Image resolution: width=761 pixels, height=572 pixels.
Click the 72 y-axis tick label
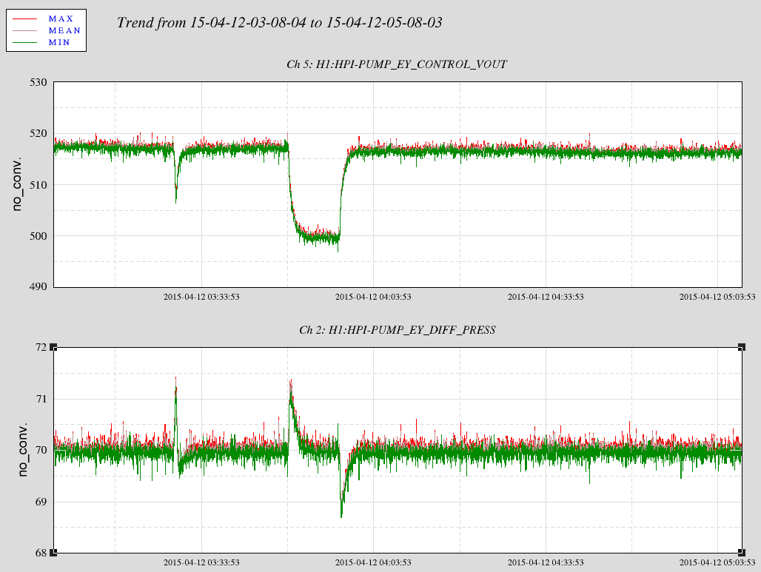click(x=41, y=347)
